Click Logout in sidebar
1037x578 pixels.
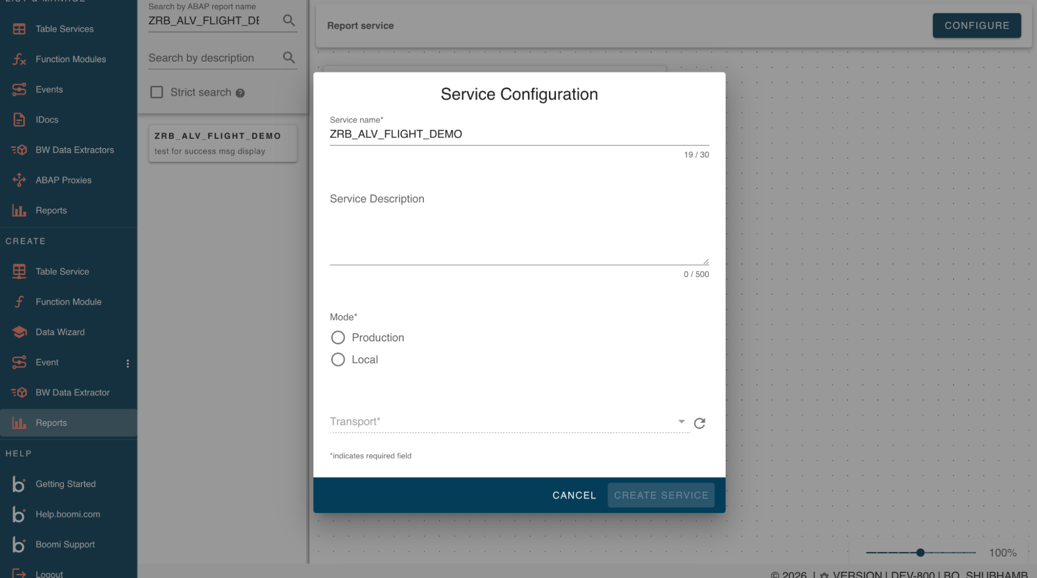pos(49,573)
